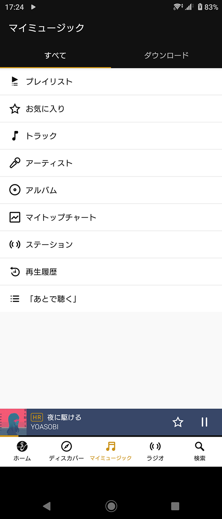This screenshot has width=222, height=519.
Task: Tap the 検索 search icon
Action: pyautogui.click(x=199, y=449)
